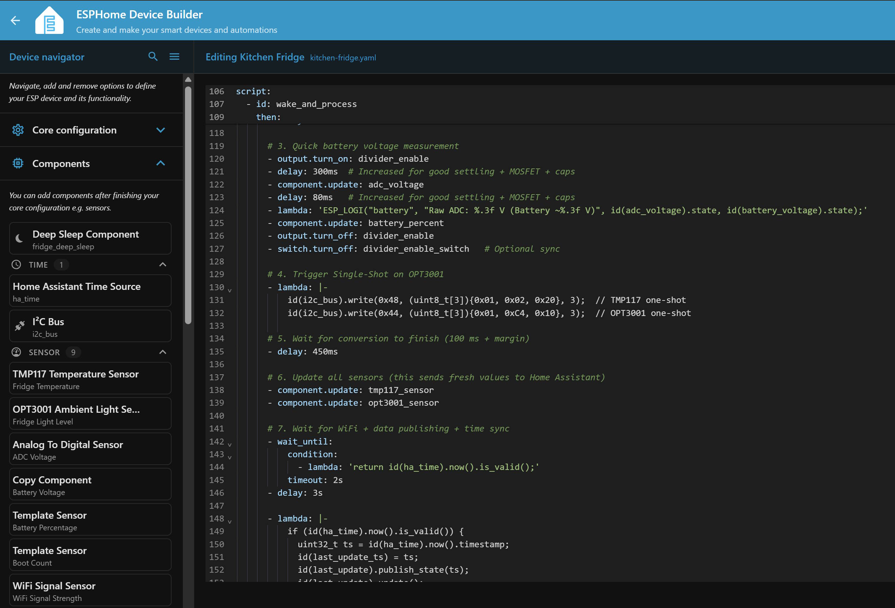
Task: Open Home Assistant Time Source card
Action: pyautogui.click(x=90, y=291)
